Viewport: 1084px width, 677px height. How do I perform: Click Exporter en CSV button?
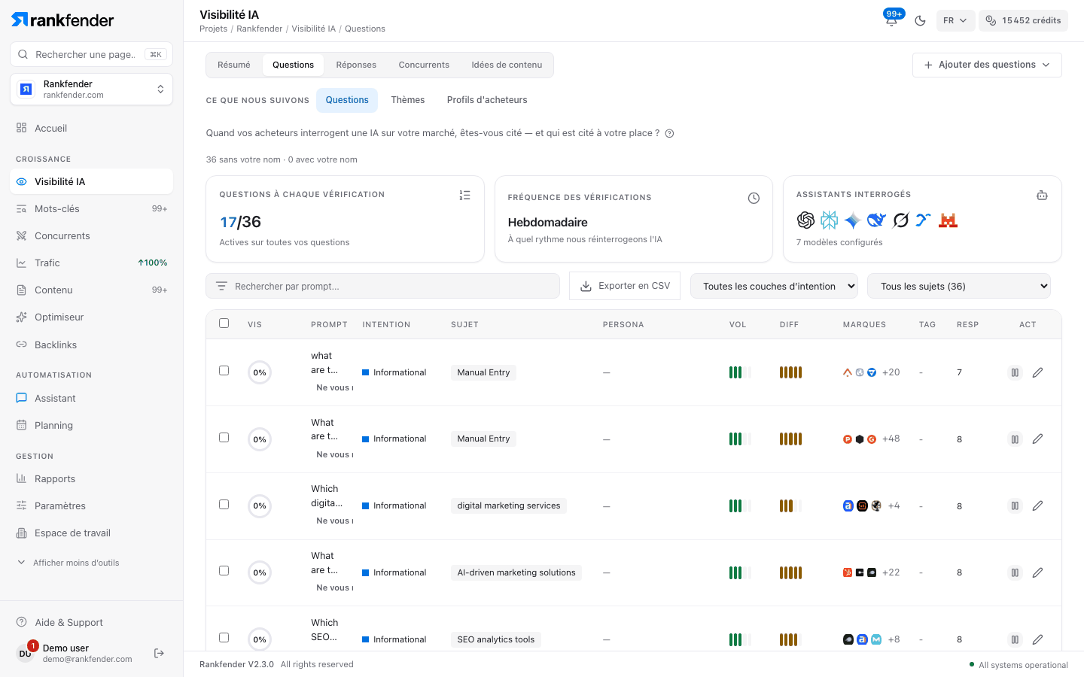coord(625,286)
